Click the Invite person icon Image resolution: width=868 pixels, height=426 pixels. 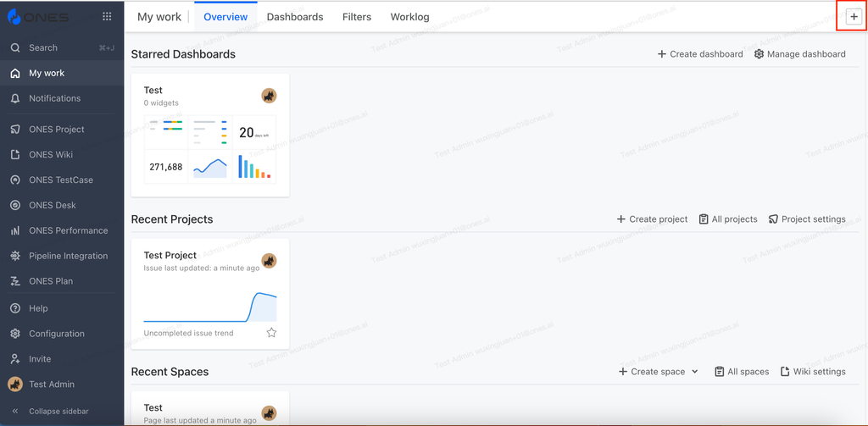click(x=15, y=359)
